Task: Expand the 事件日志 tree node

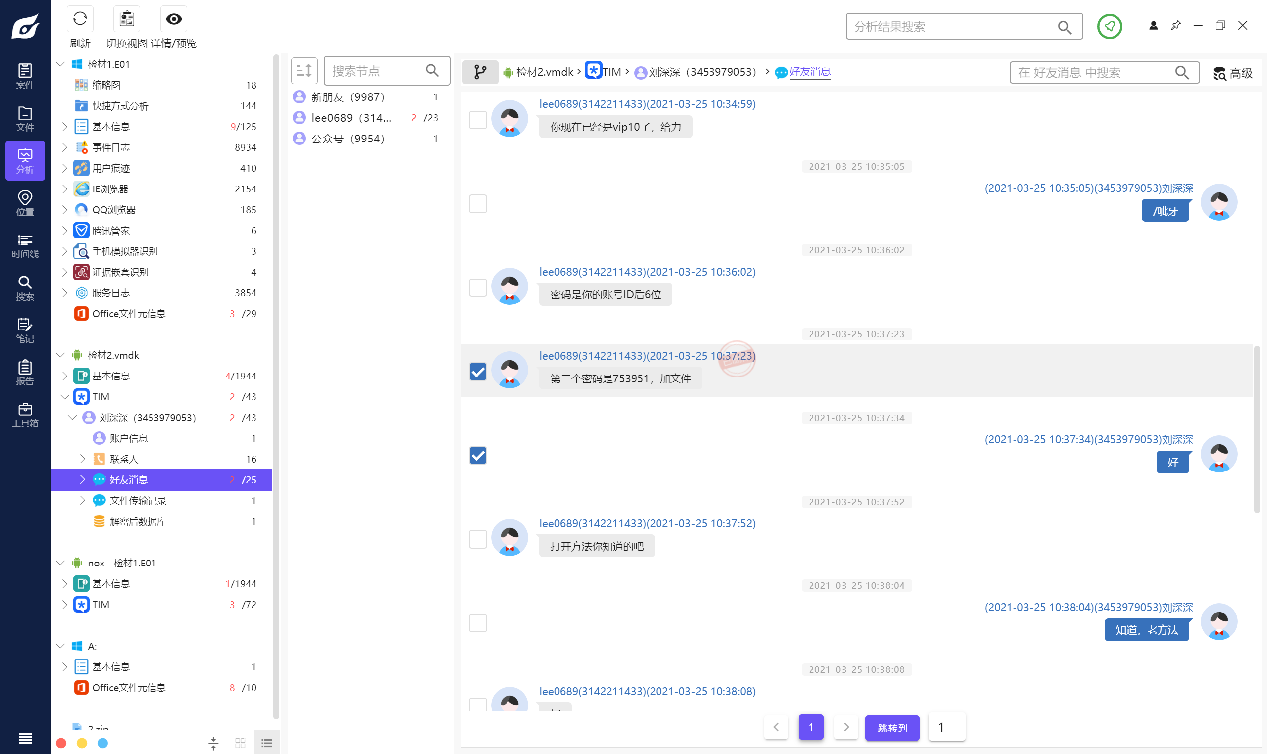Action: pos(64,147)
